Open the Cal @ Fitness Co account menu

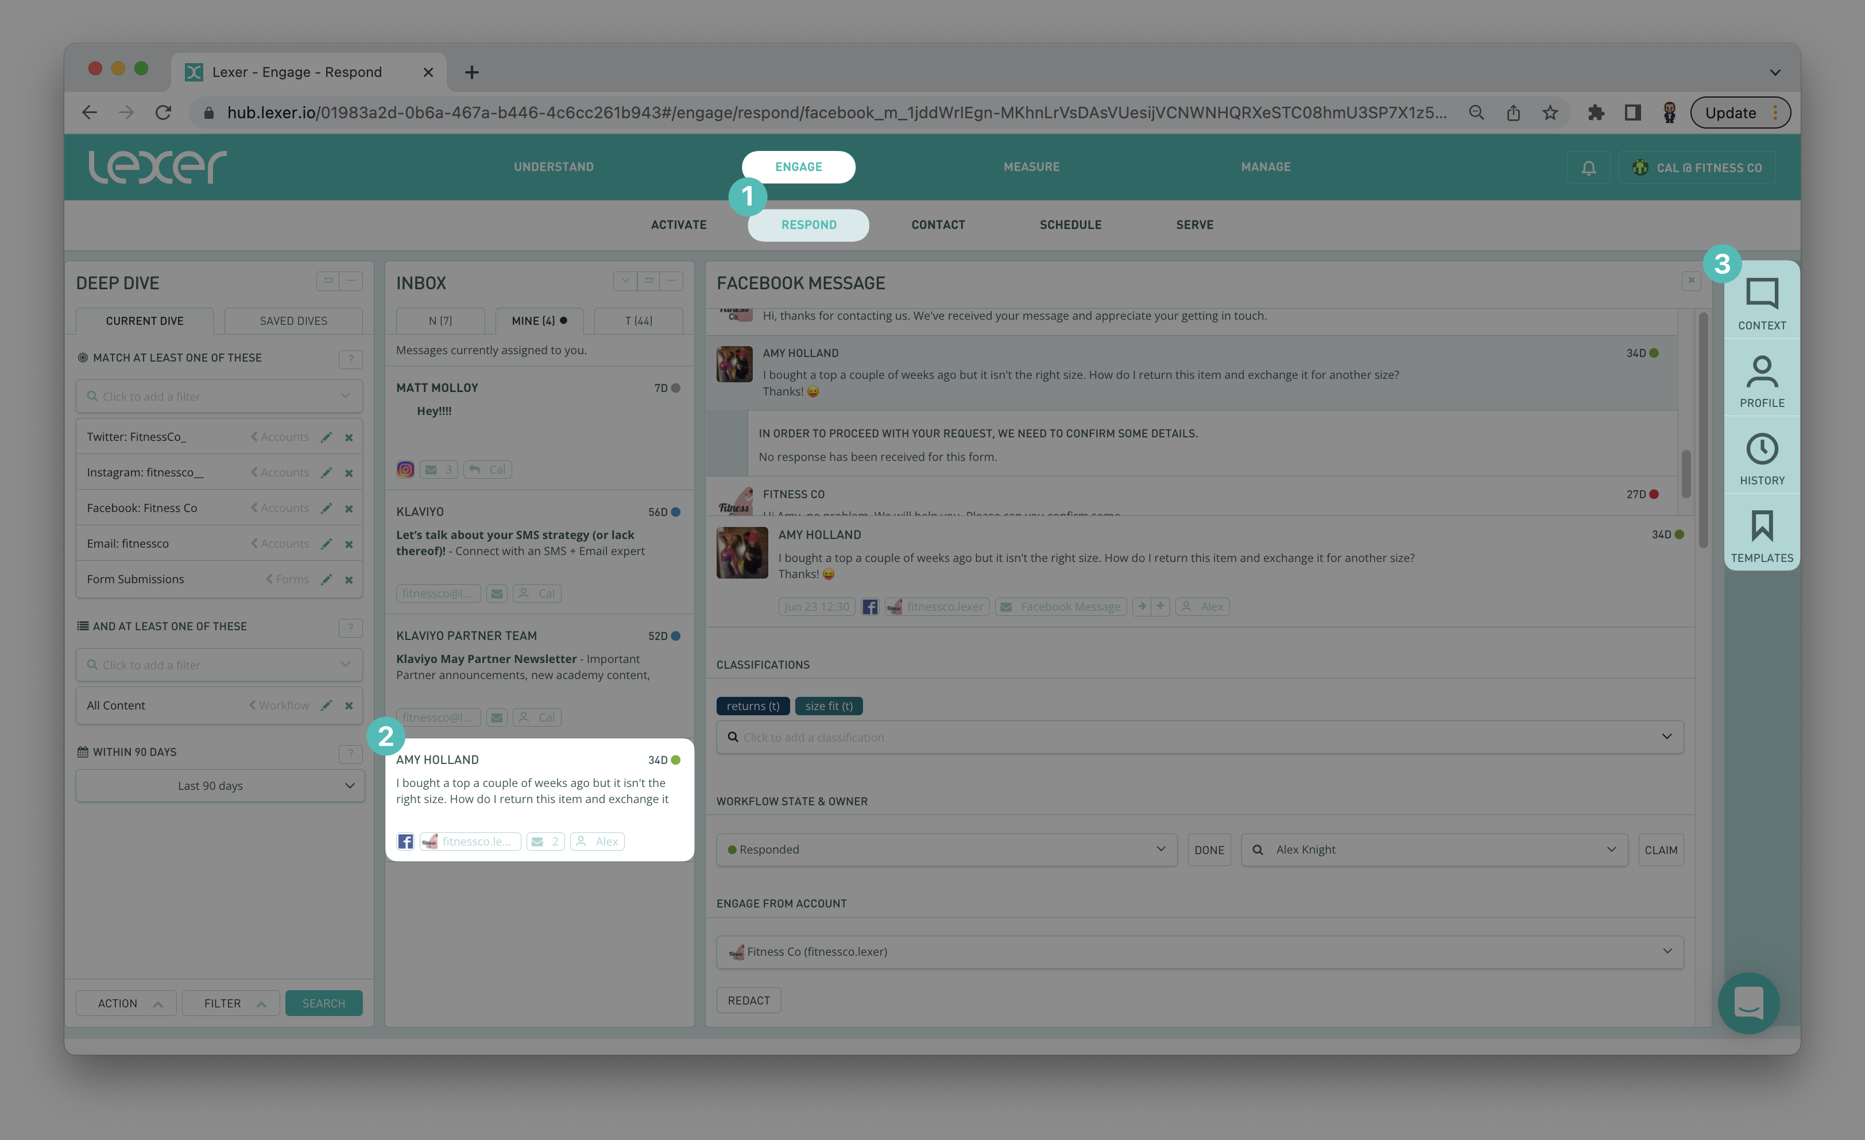(1697, 167)
